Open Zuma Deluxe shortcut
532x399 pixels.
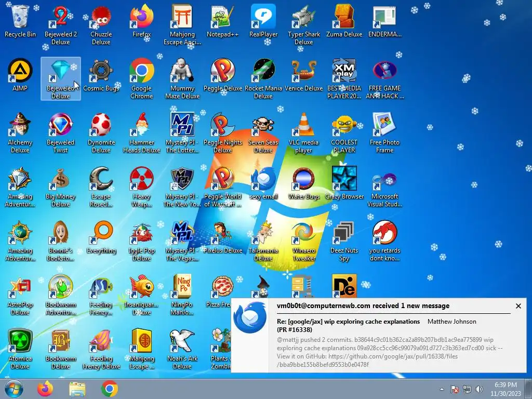click(344, 21)
